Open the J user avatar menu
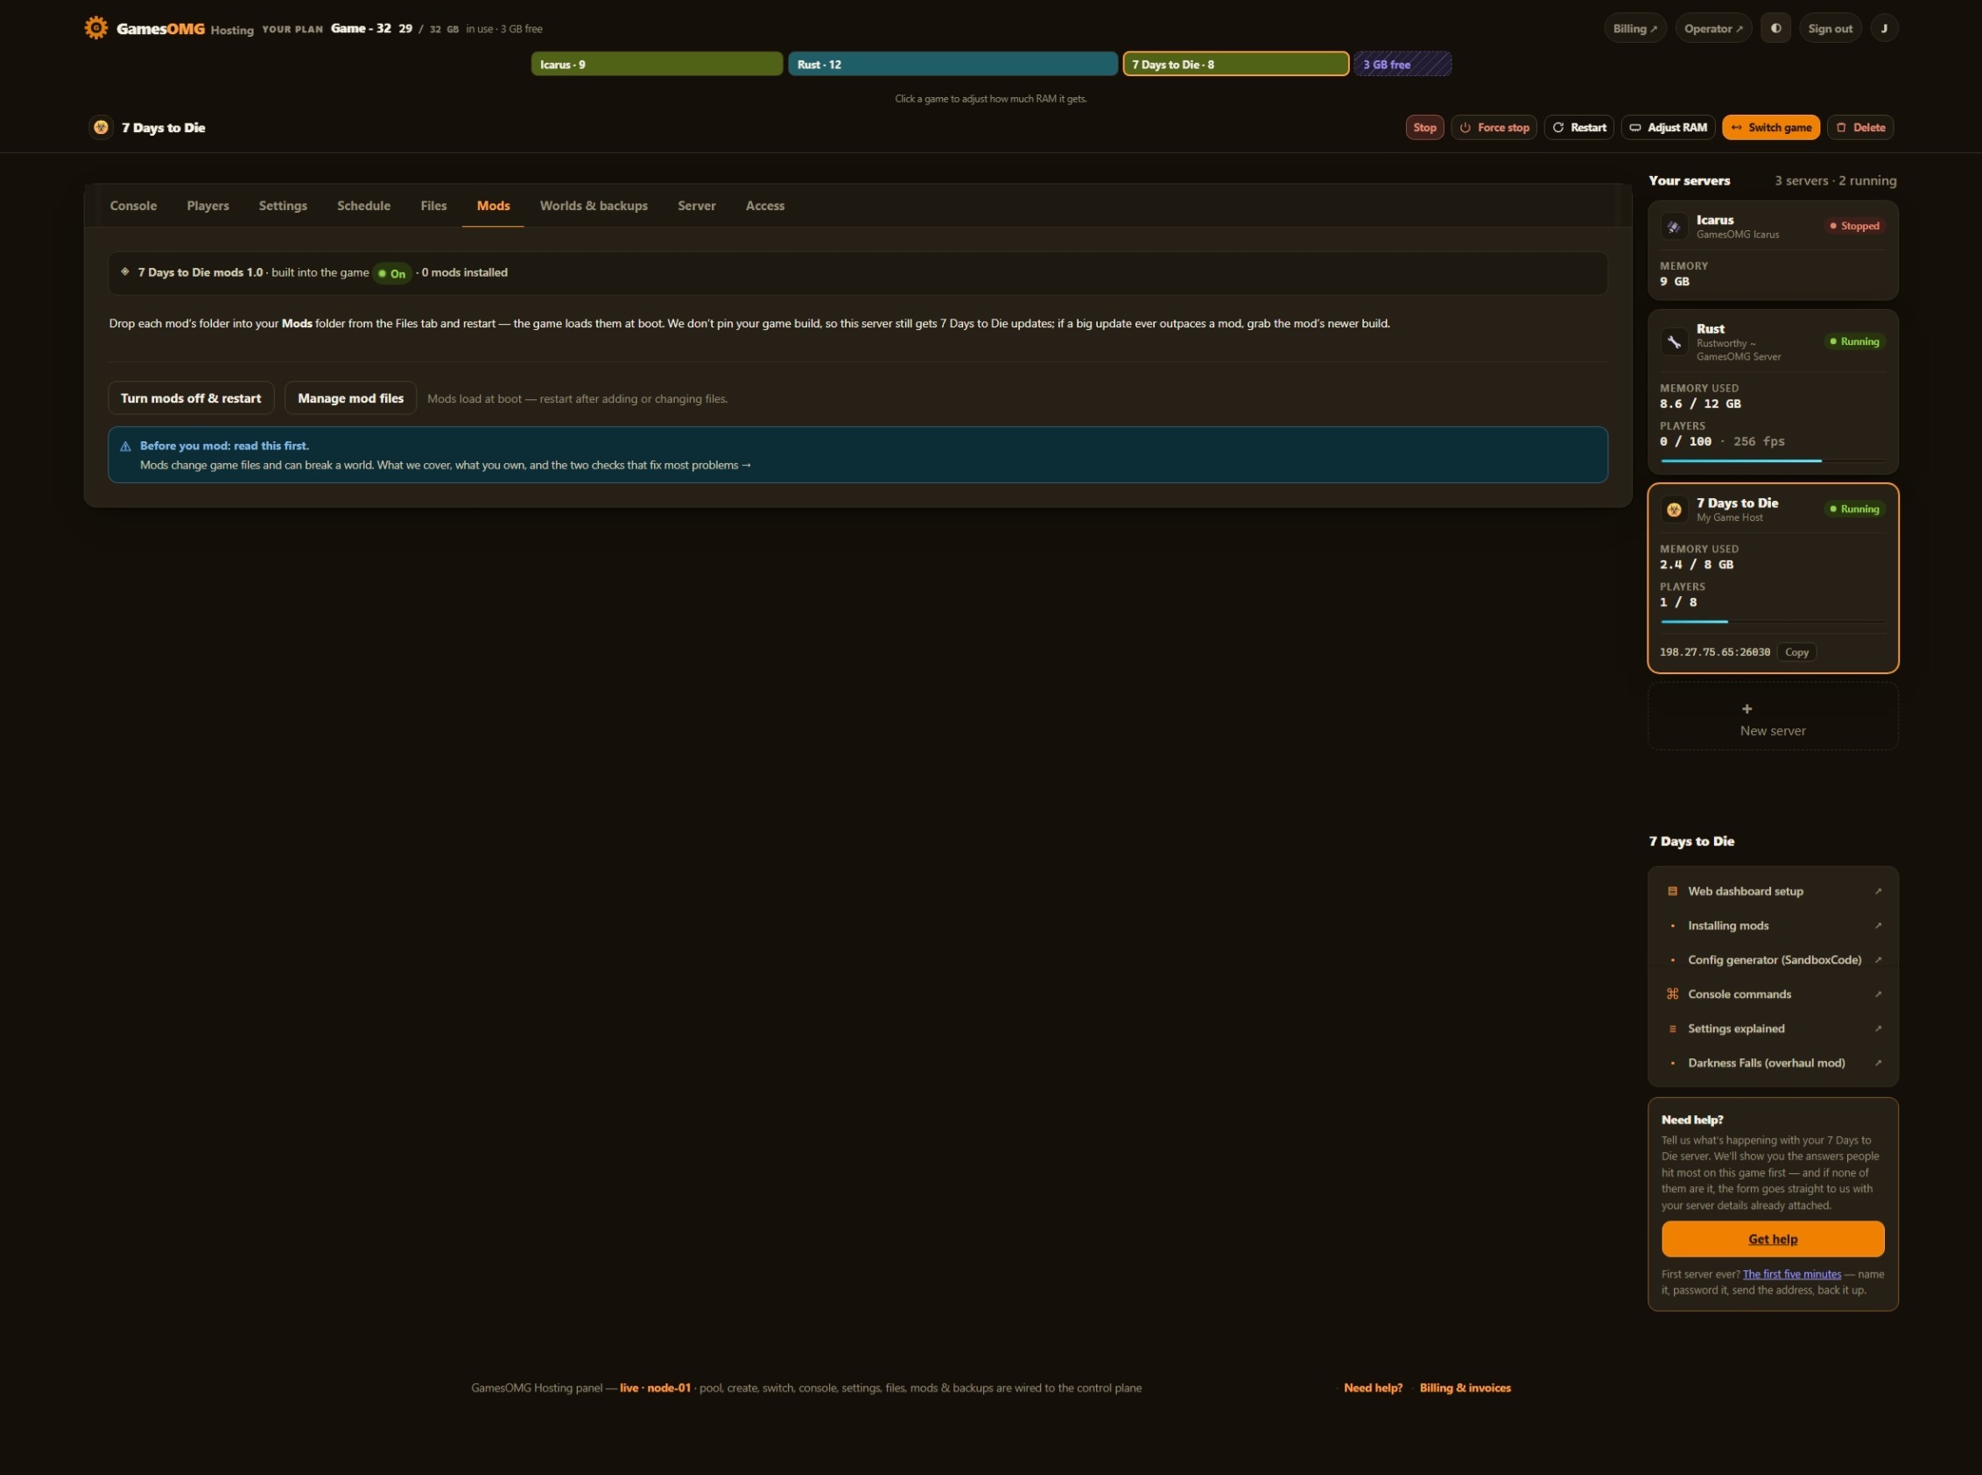Viewport: 1982px width, 1475px height. pyautogui.click(x=1884, y=29)
